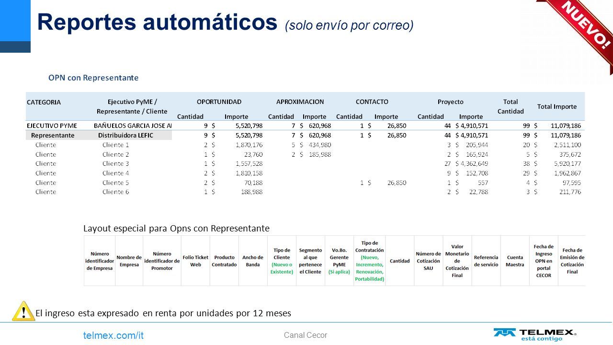The height and width of the screenshot is (345, 613).
Task: Select the 'Cliente 3' cell
Action: [115, 163]
